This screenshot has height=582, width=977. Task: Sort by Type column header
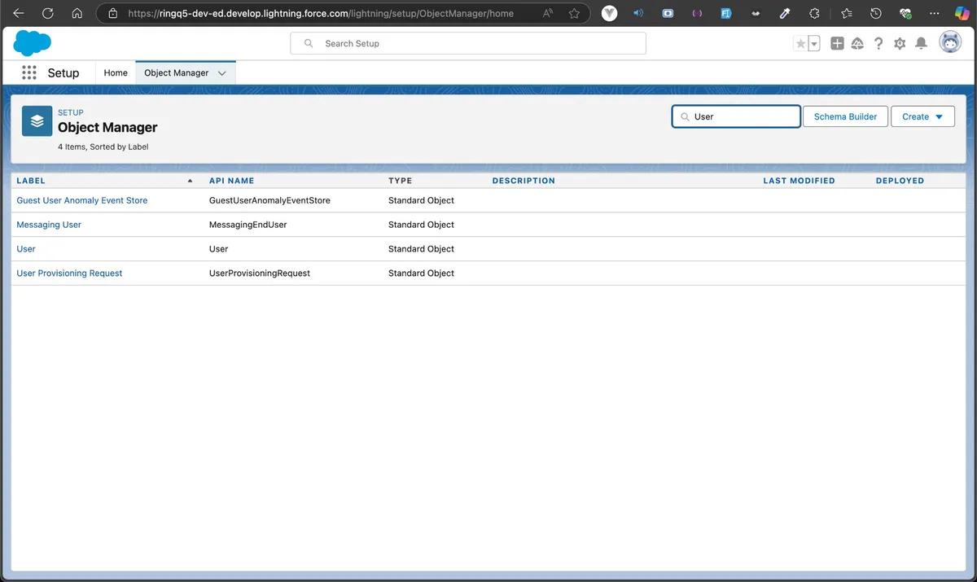click(x=400, y=181)
